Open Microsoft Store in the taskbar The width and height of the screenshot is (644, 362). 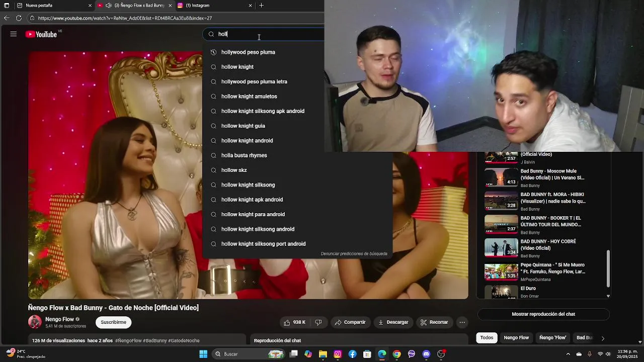(367, 354)
